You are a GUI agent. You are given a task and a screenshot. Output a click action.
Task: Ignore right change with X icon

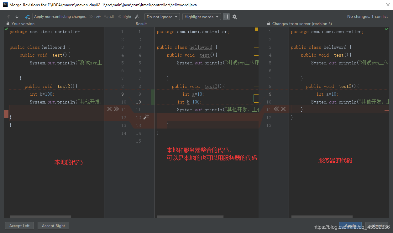[283, 109]
